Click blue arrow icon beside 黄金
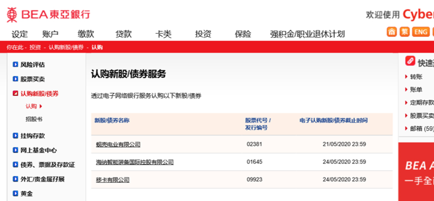Viewport: 434px width, 201px height. [16, 193]
